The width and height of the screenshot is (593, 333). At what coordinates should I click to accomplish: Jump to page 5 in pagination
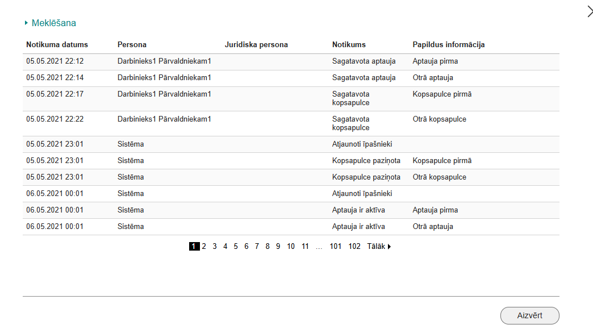(236, 247)
